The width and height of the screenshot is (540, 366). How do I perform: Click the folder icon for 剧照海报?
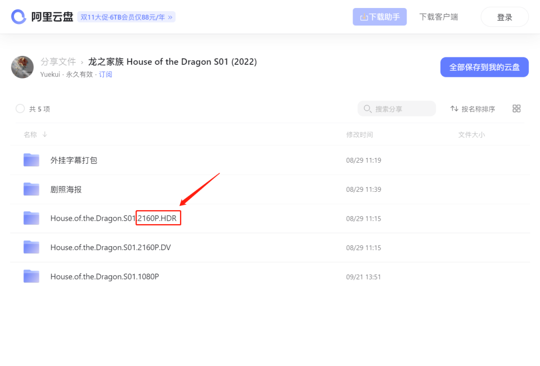(x=31, y=189)
